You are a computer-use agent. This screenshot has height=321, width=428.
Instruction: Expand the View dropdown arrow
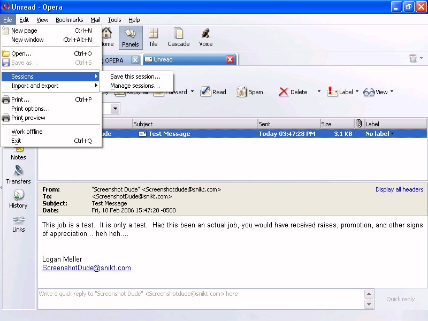[x=392, y=91]
